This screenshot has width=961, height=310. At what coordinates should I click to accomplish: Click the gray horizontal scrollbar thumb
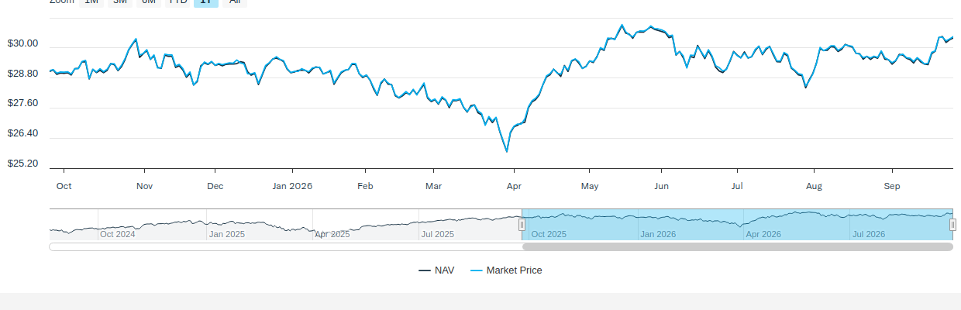(x=738, y=247)
